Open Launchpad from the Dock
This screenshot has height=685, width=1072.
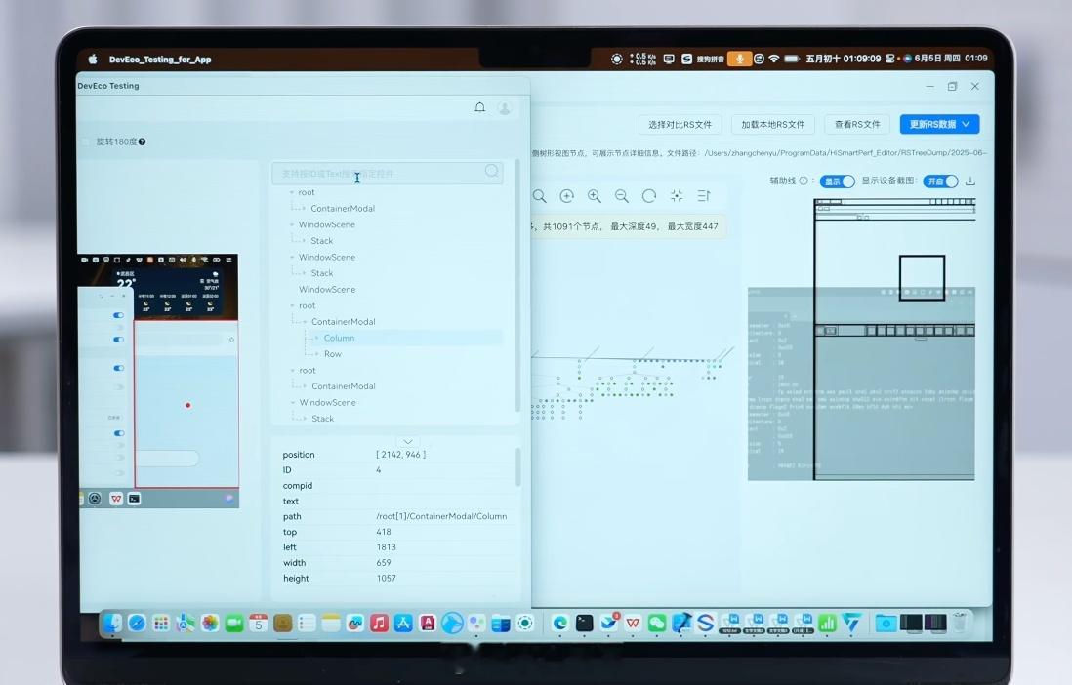pos(161,623)
